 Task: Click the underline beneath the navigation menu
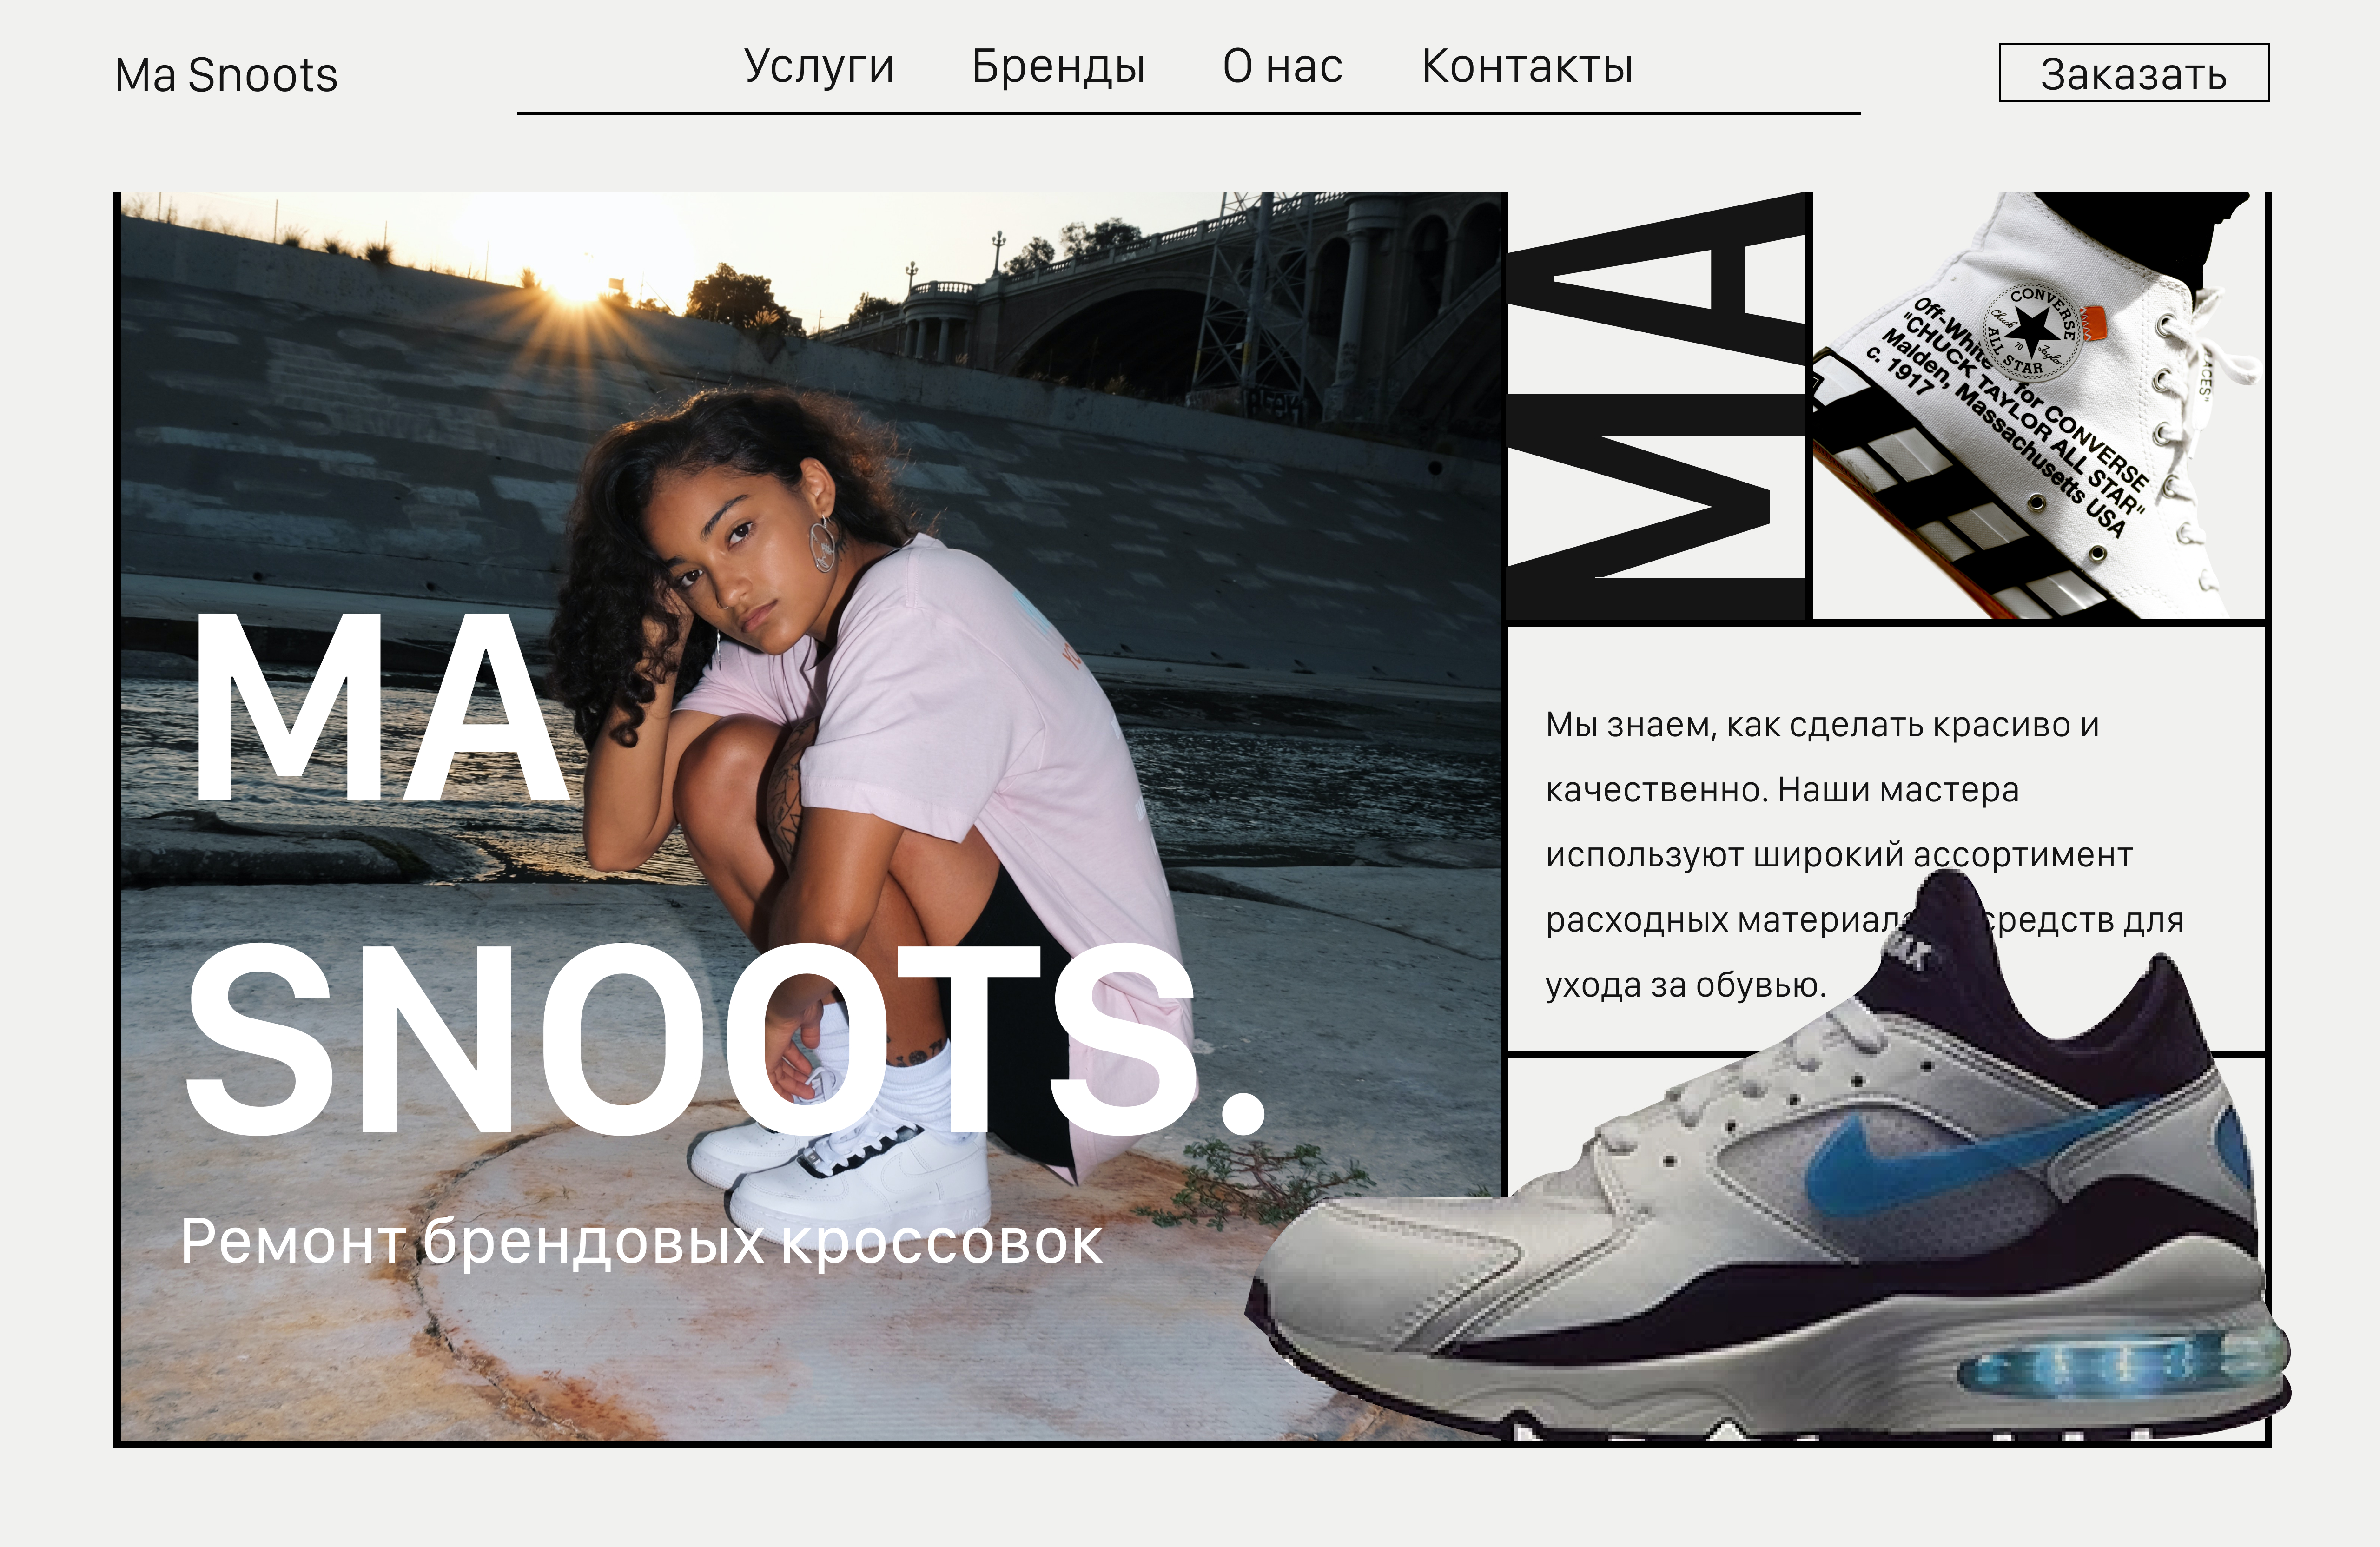coord(1188,113)
